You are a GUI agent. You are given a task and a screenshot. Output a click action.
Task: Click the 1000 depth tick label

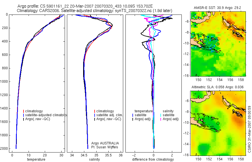[4, 82]
